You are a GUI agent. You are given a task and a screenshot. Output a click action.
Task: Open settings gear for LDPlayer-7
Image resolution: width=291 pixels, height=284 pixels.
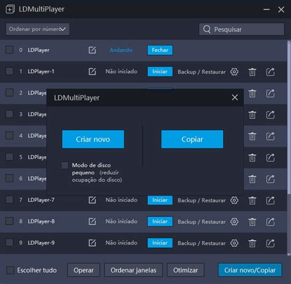pyautogui.click(x=234, y=201)
